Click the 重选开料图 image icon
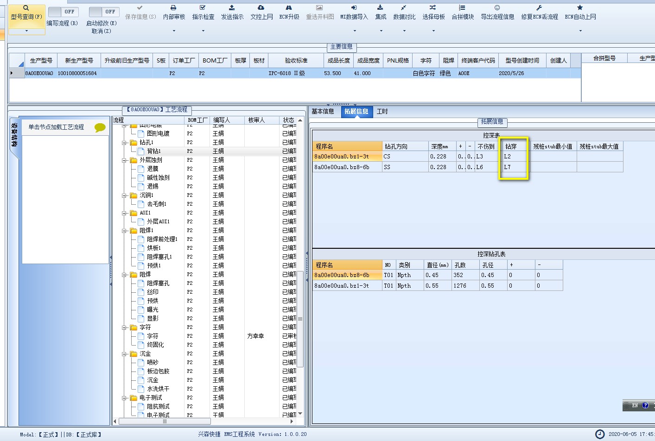This screenshot has height=441, width=655. pos(319,8)
